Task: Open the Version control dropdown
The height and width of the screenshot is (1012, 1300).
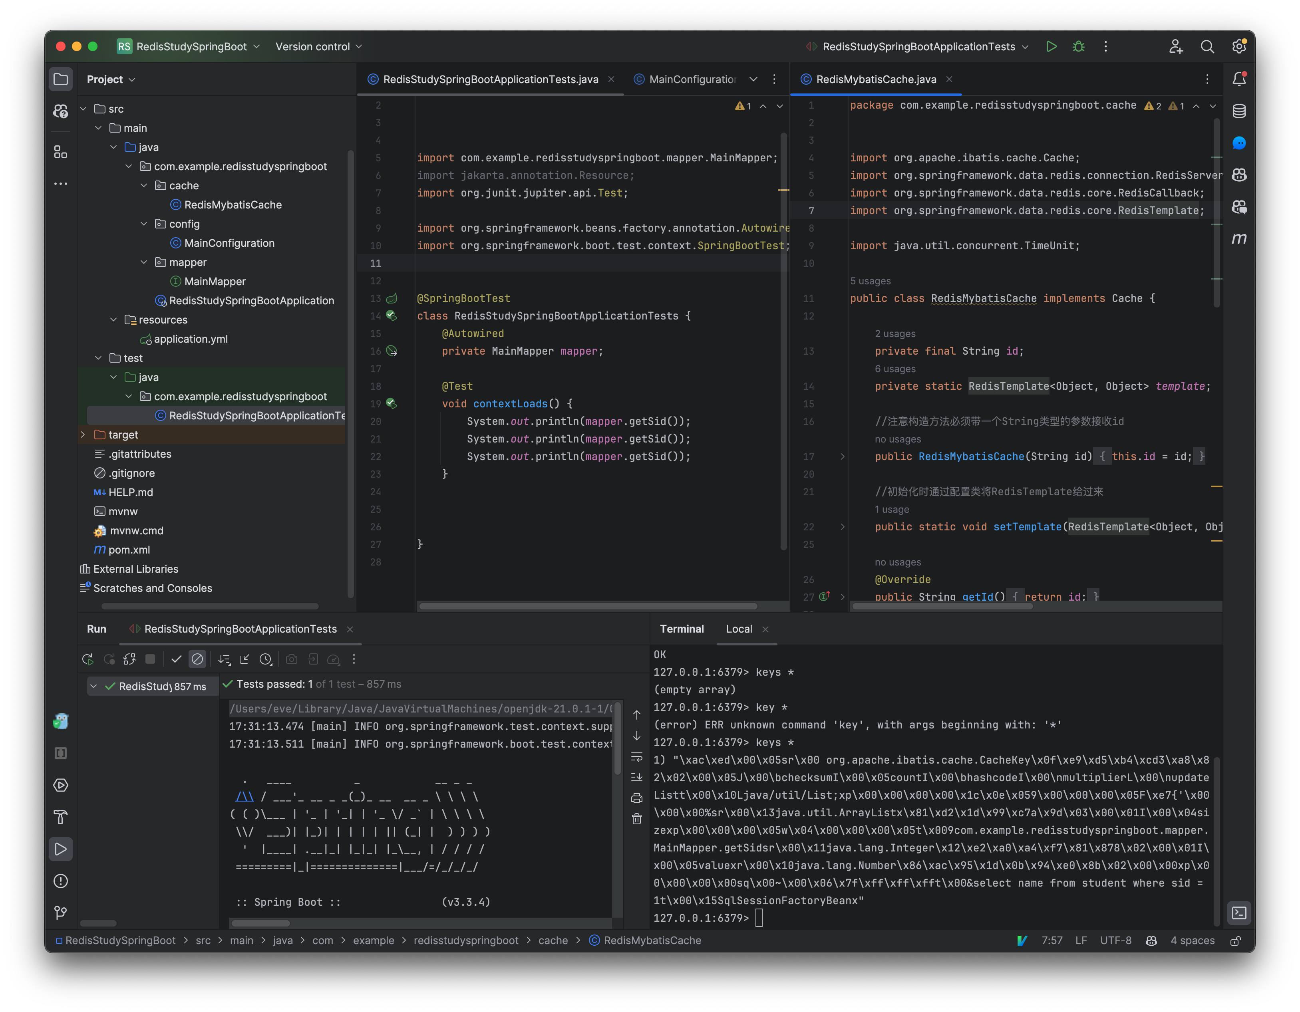Action: [318, 46]
